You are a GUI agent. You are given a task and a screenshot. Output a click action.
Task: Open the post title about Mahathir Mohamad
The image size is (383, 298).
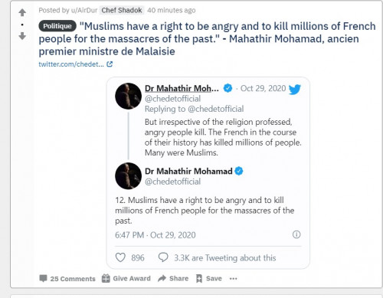[x=207, y=38]
